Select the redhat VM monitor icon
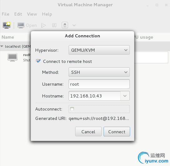 coord(12,58)
